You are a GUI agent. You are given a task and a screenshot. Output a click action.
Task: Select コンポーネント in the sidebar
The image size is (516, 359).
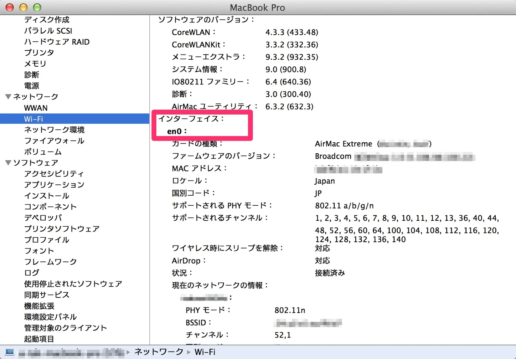50,207
